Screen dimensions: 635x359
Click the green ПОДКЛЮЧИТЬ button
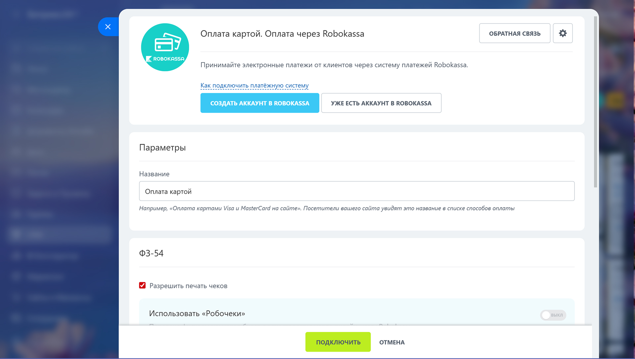pyautogui.click(x=338, y=342)
